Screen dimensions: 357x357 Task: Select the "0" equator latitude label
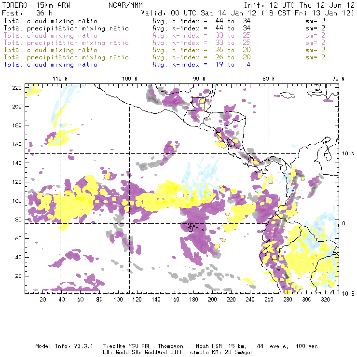344,223
